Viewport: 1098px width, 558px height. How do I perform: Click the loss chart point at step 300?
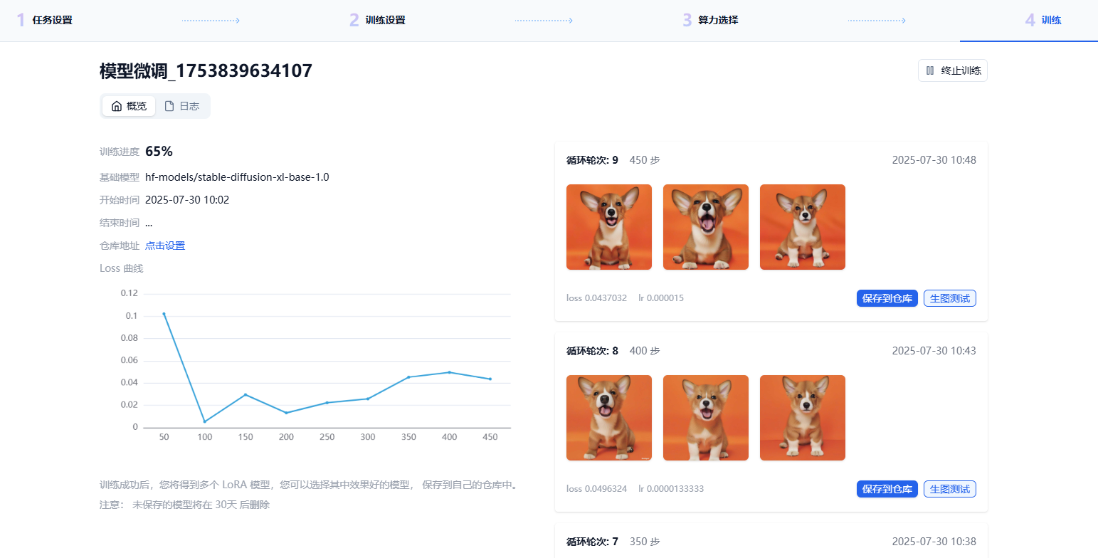[368, 399]
